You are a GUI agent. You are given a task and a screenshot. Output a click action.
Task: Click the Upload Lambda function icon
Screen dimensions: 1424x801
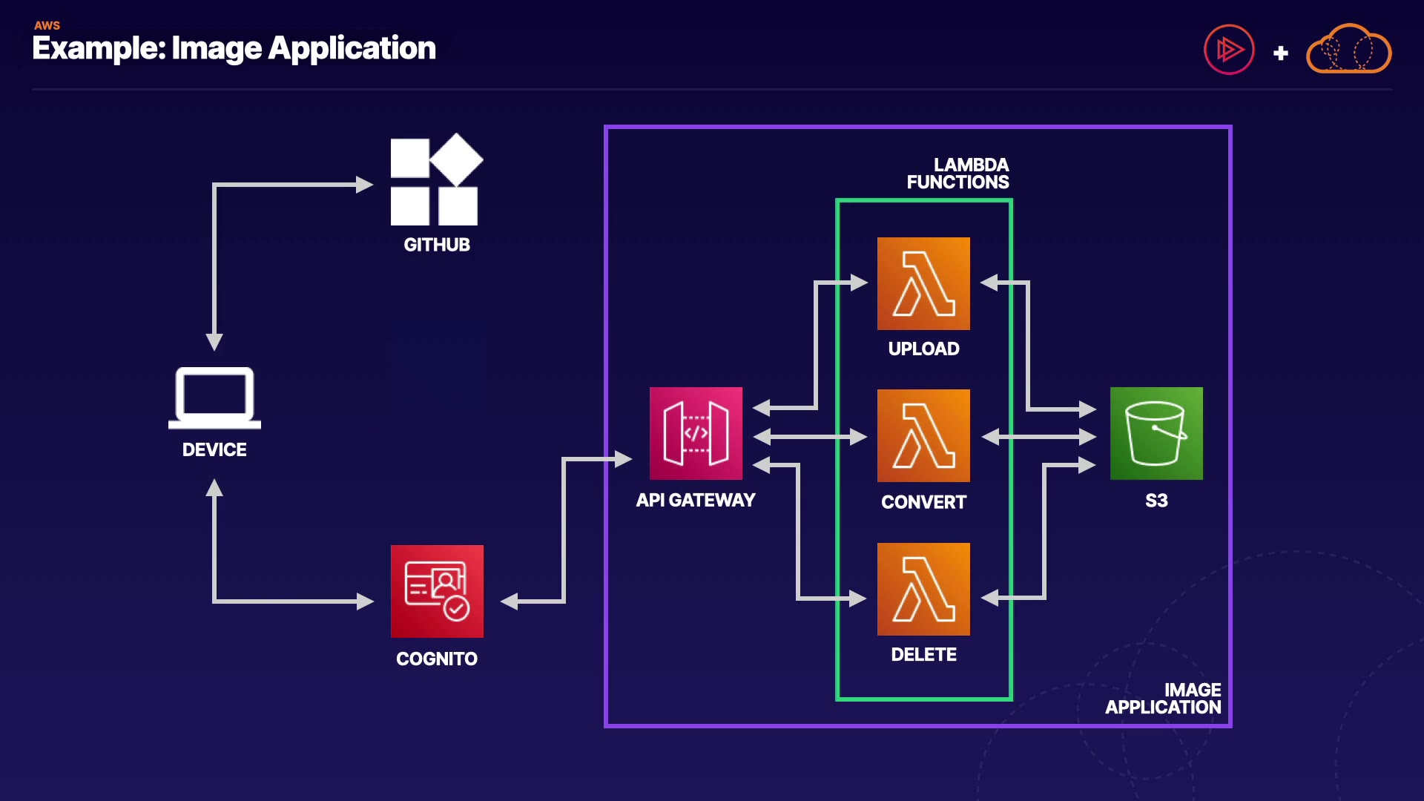coord(923,283)
